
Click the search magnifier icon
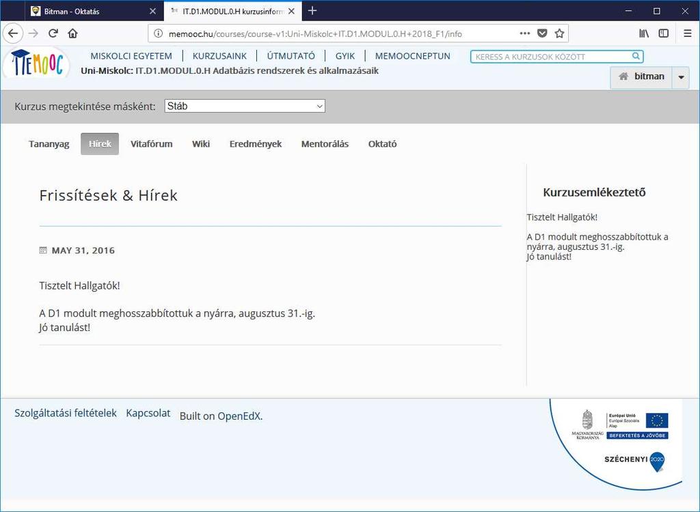(636, 56)
